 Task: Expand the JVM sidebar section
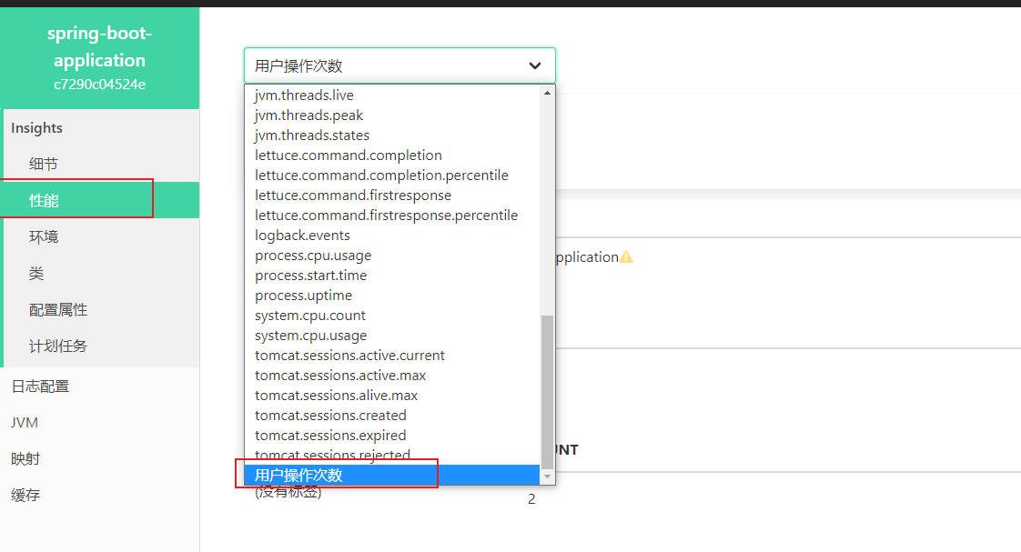click(25, 423)
